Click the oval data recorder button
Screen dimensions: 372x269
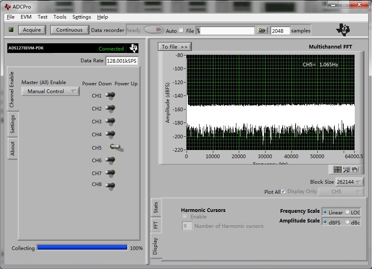(153, 30)
